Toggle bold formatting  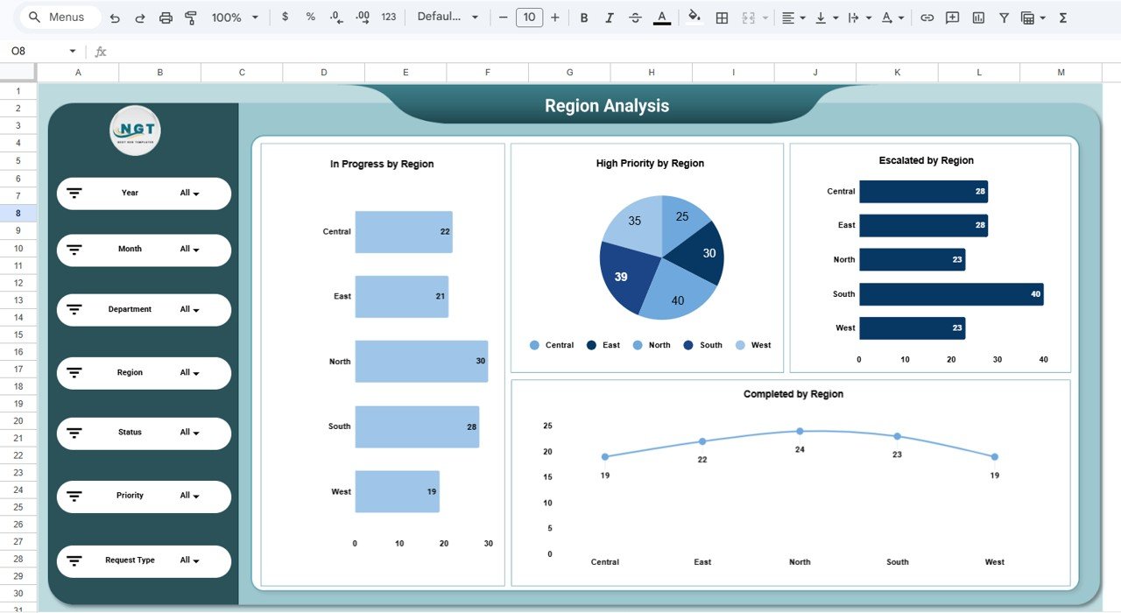pos(583,17)
